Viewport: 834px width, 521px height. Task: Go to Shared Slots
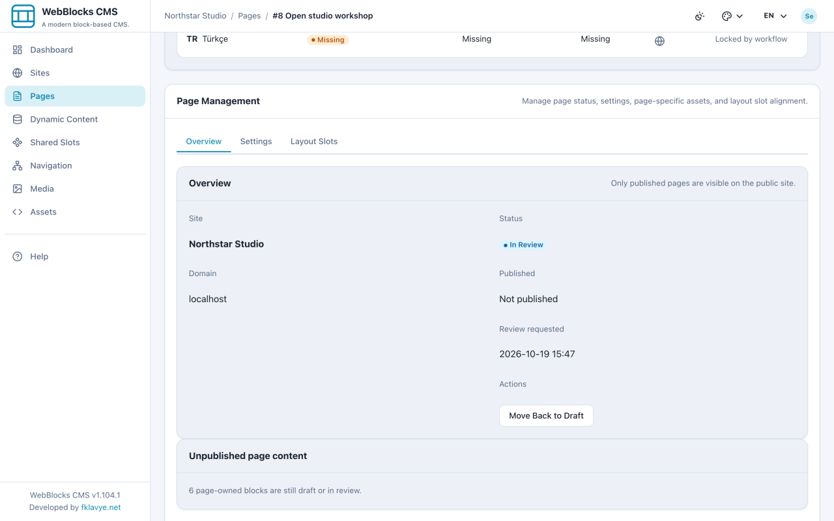(75, 142)
